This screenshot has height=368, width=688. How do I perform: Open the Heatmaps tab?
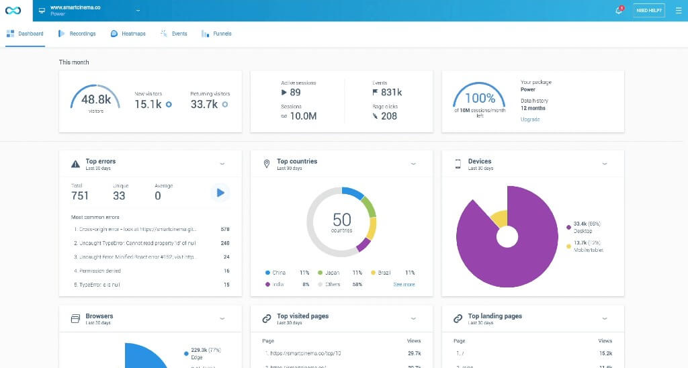pos(128,34)
